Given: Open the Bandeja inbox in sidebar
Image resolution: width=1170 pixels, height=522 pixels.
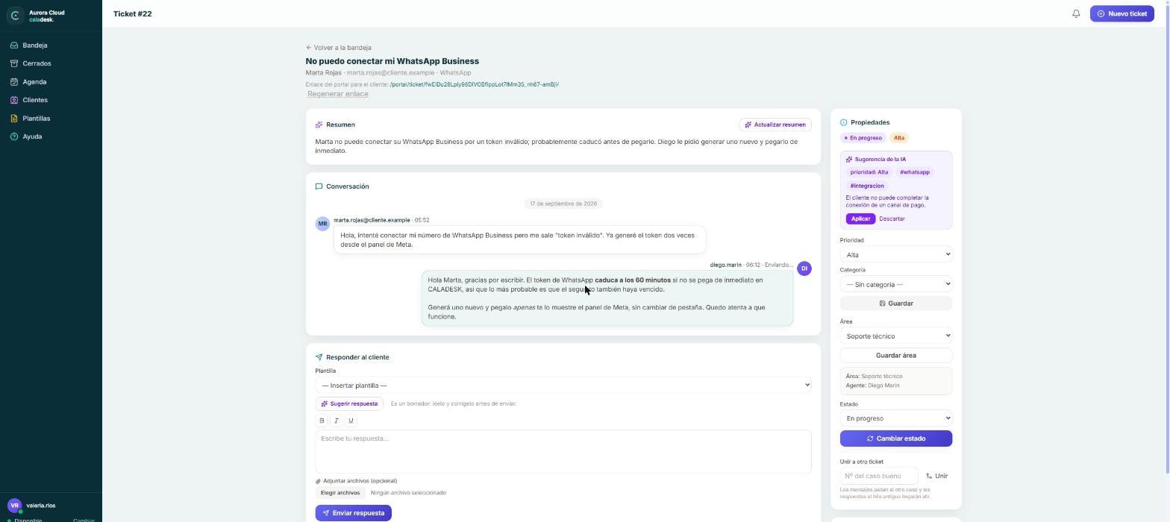Looking at the screenshot, I should click(x=51, y=45).
